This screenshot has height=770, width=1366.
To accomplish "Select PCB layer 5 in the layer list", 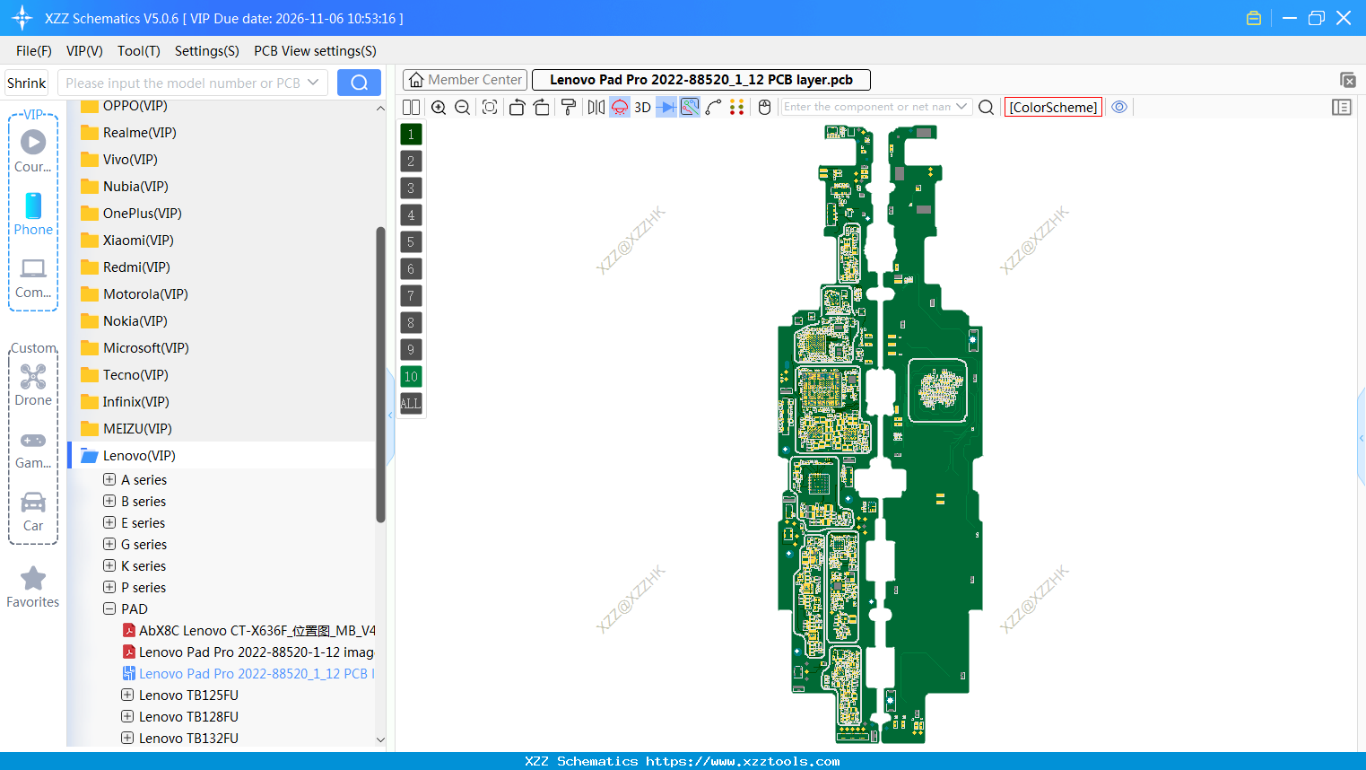I will (410, 241).
